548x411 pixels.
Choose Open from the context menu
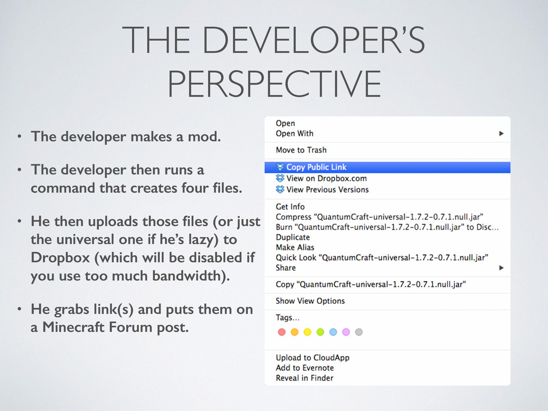pos(387,124)
